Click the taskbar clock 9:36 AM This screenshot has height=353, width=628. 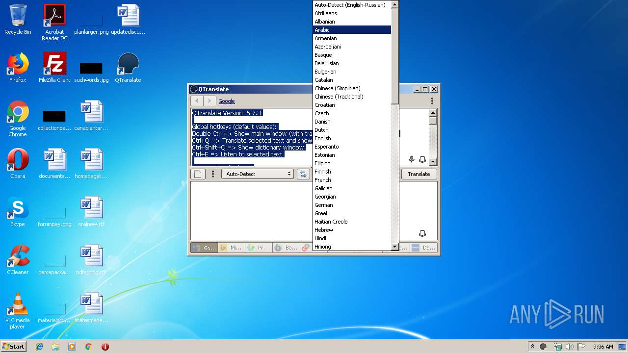tap(603, 347)
